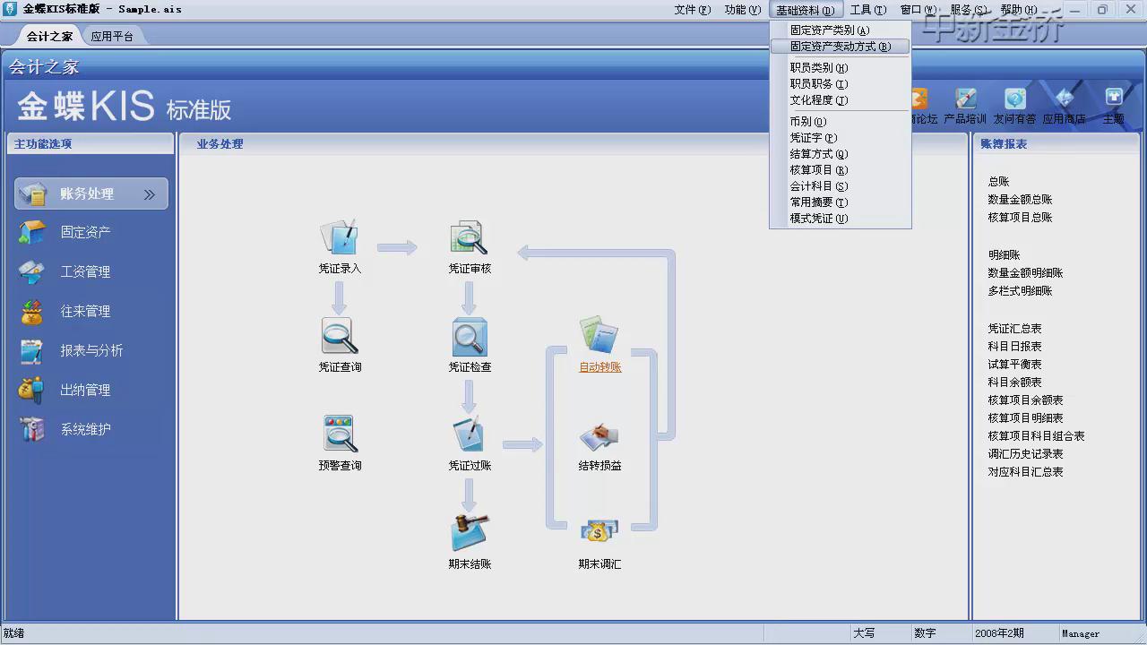
Task: Choose 结算方式 menu entry
Action: 841,154
